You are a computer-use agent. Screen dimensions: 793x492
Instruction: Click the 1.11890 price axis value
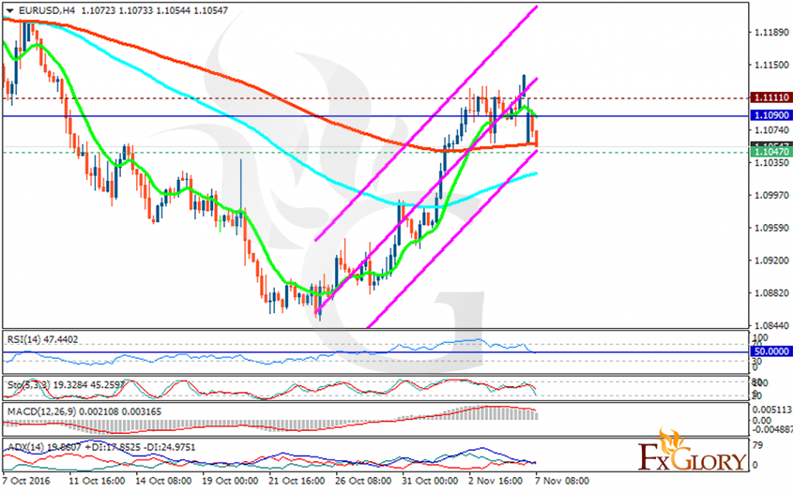(771, 32)
